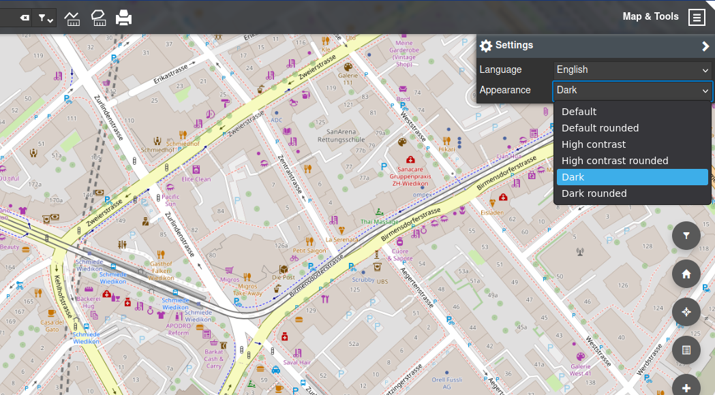Open the Language dropdown
Screen dimensions: 715x395
click(x=632, y=69)
